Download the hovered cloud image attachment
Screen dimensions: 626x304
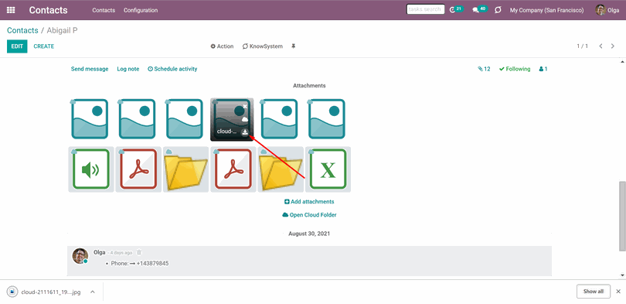tap(245, 132)
